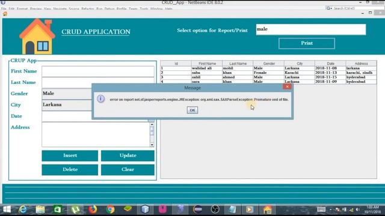Click the house logo image

[37, 37]
